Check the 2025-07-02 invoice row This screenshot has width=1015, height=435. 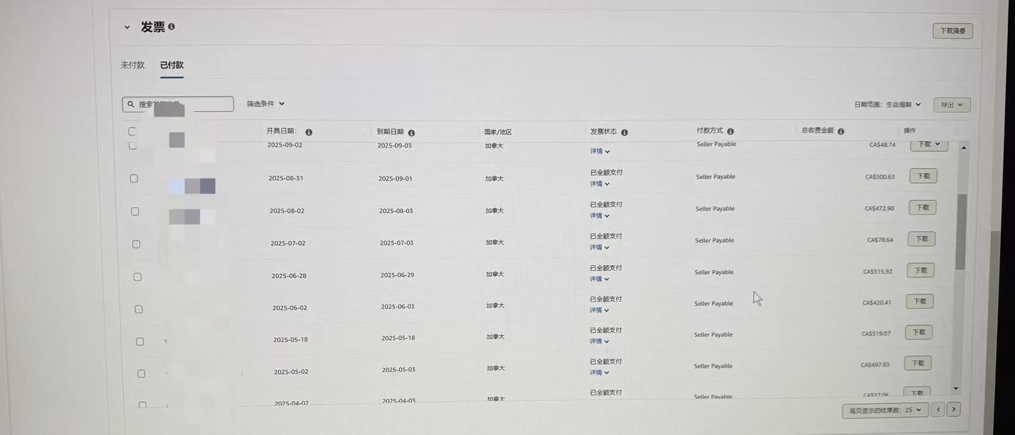click(x=136, y=244)
